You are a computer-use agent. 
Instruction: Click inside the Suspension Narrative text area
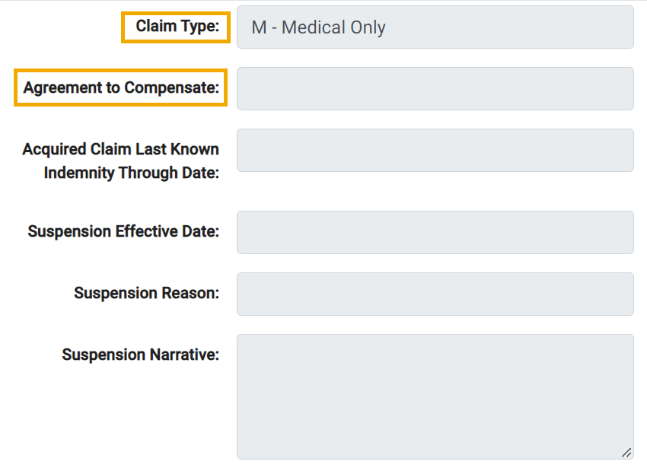pyautogui.click(x=435, y=396)
